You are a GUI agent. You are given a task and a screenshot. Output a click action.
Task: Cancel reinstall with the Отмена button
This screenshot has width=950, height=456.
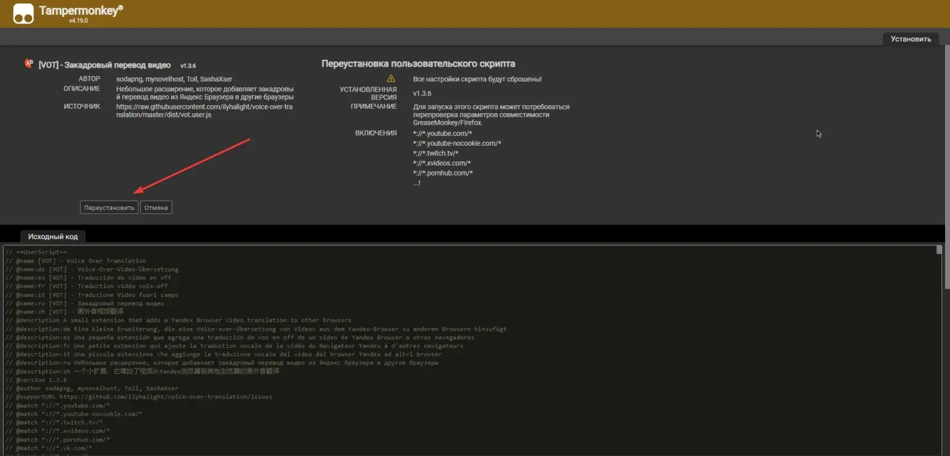click(156, 208)
